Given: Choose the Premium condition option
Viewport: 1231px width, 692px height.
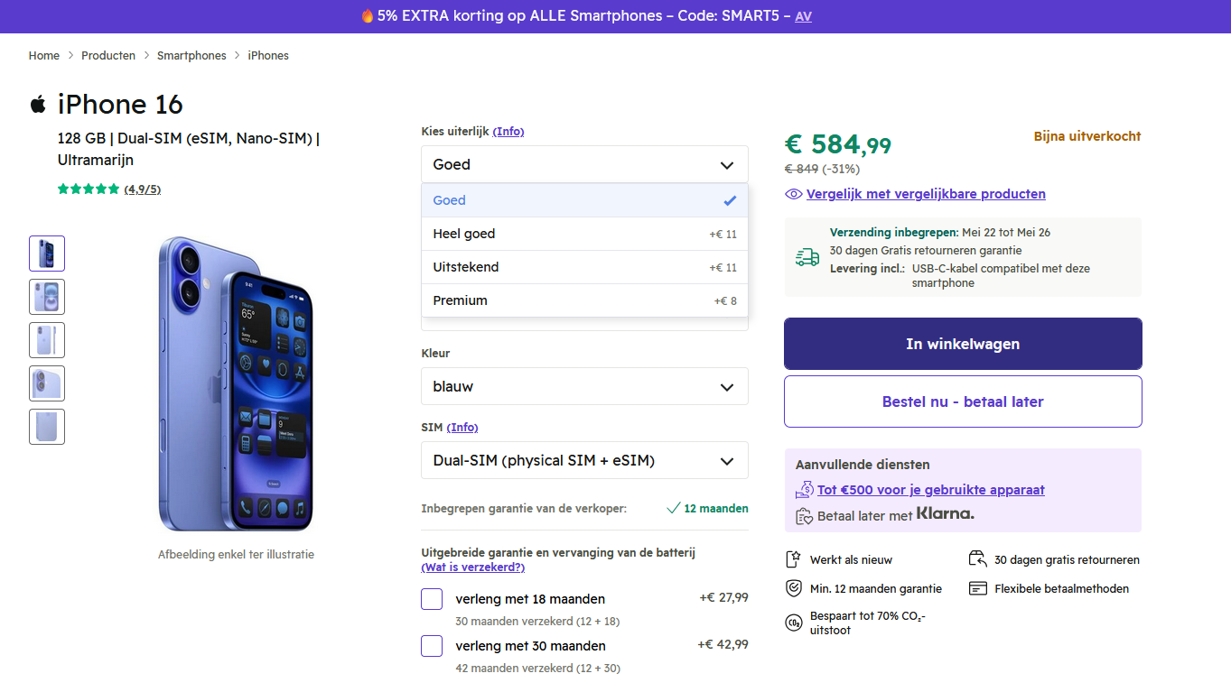Looking at the screenshot, I should [584, 300].
